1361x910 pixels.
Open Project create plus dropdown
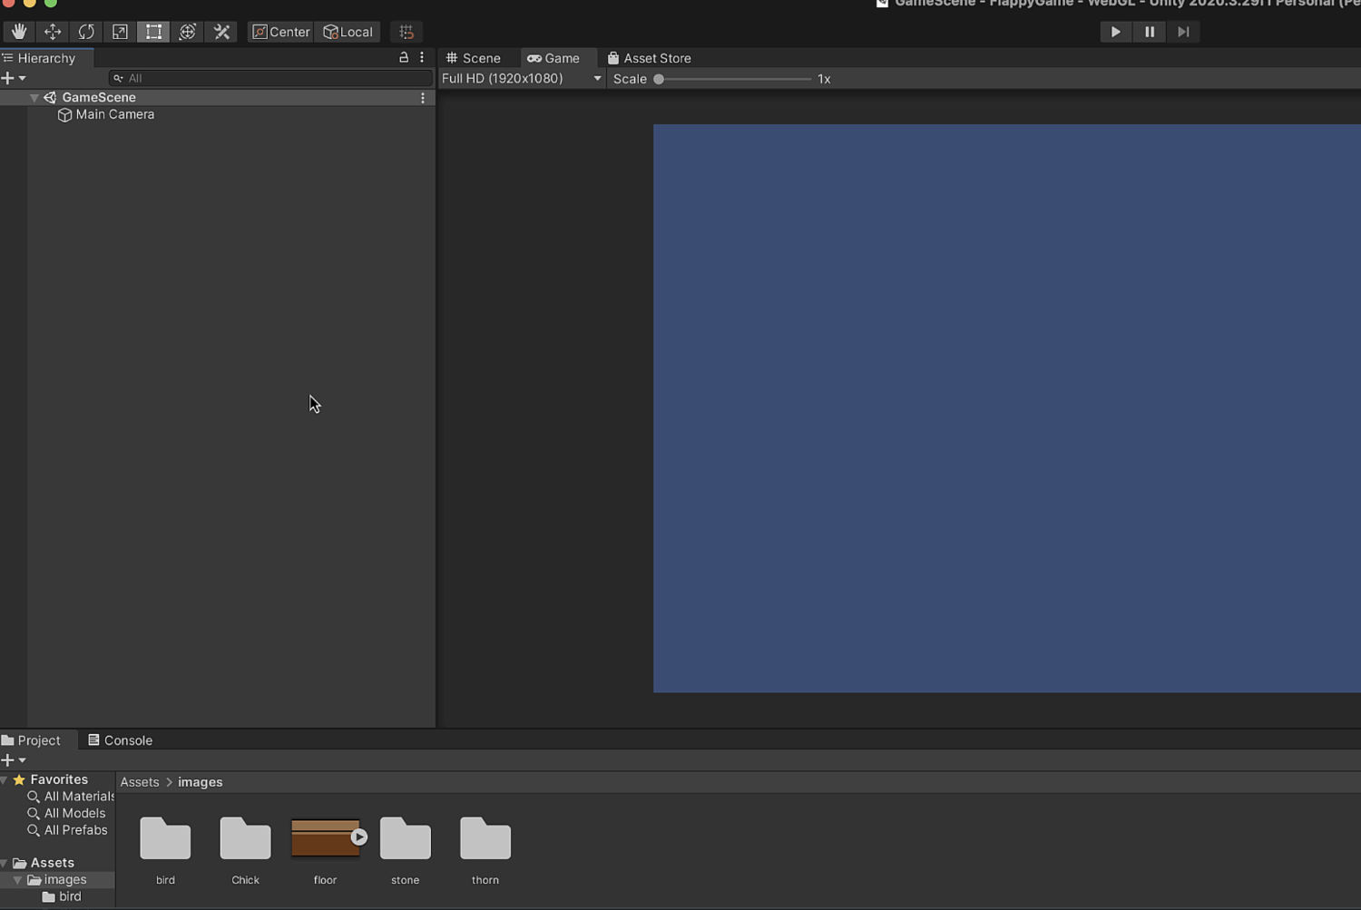[x=14, y=760]
